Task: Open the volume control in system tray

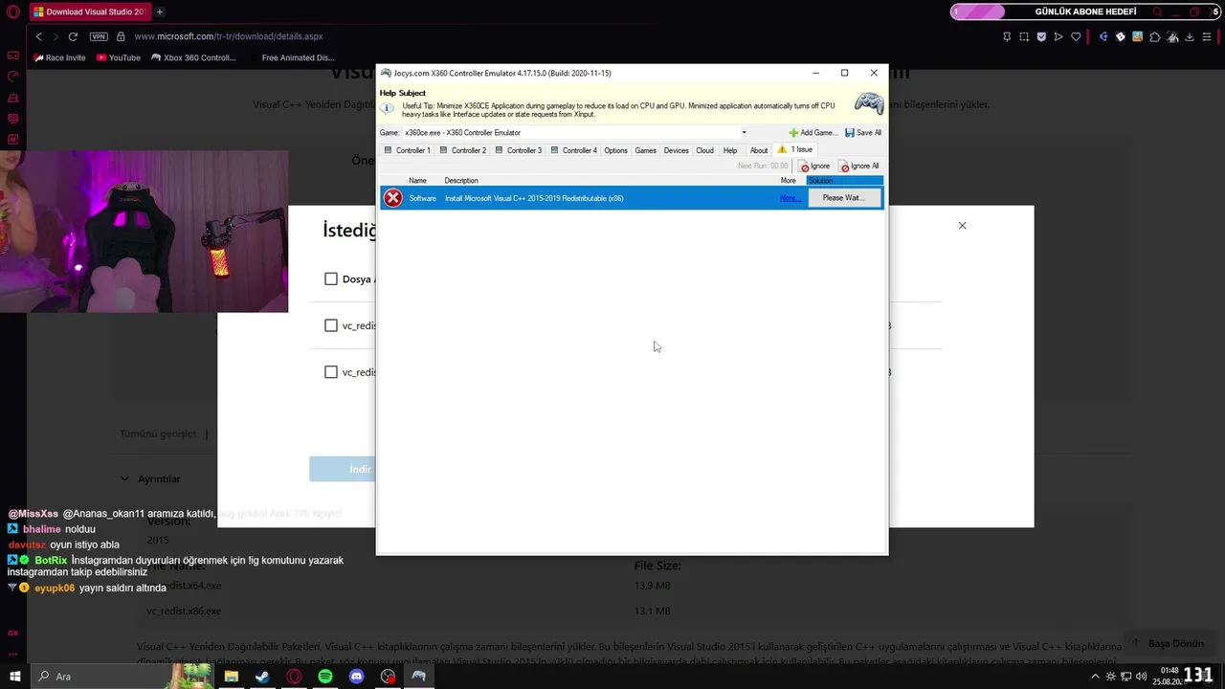Action: [x=1141, y=677]
